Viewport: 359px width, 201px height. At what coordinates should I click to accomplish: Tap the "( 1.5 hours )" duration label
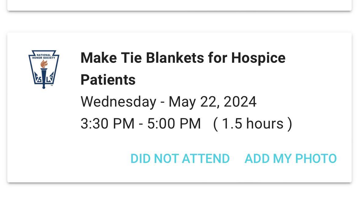[x=252, y=124]
